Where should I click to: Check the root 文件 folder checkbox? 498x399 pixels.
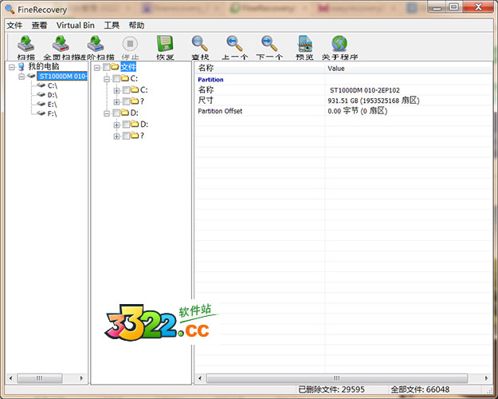(107, 67)
